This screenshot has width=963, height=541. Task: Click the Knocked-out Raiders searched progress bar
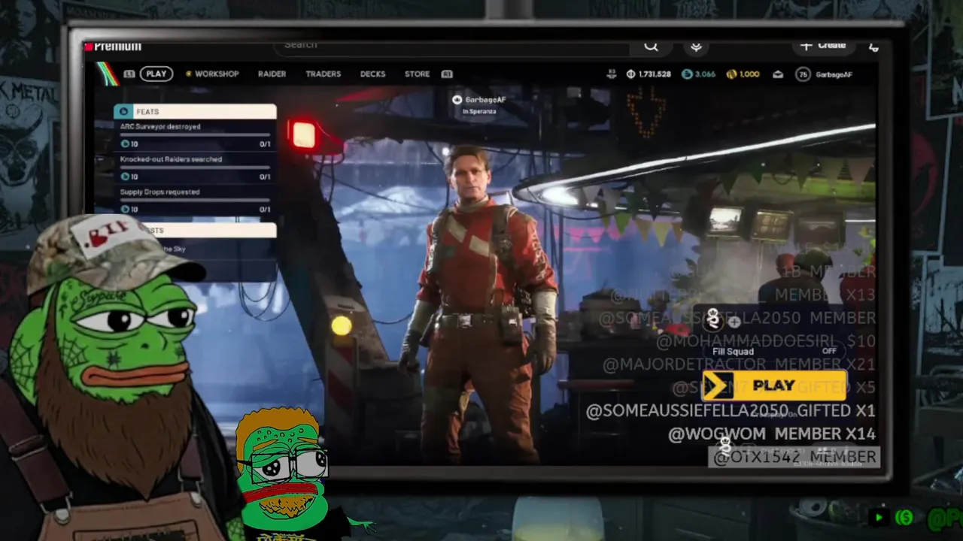[195, 168]
